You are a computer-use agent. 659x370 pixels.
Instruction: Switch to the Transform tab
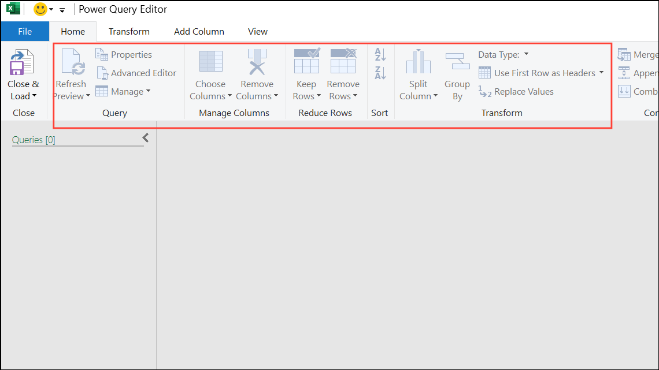pos(129,32)
